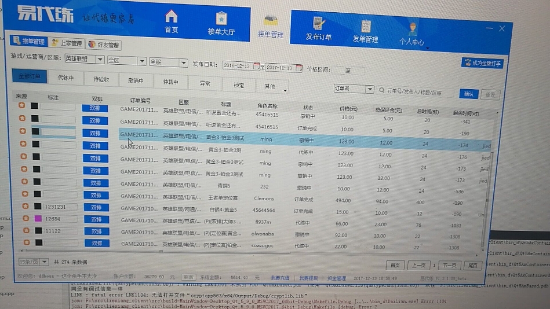Viewport: 550px width, 309px height.
Task: Open the 订单号 search type dropdown
Action: pos(354,89)
